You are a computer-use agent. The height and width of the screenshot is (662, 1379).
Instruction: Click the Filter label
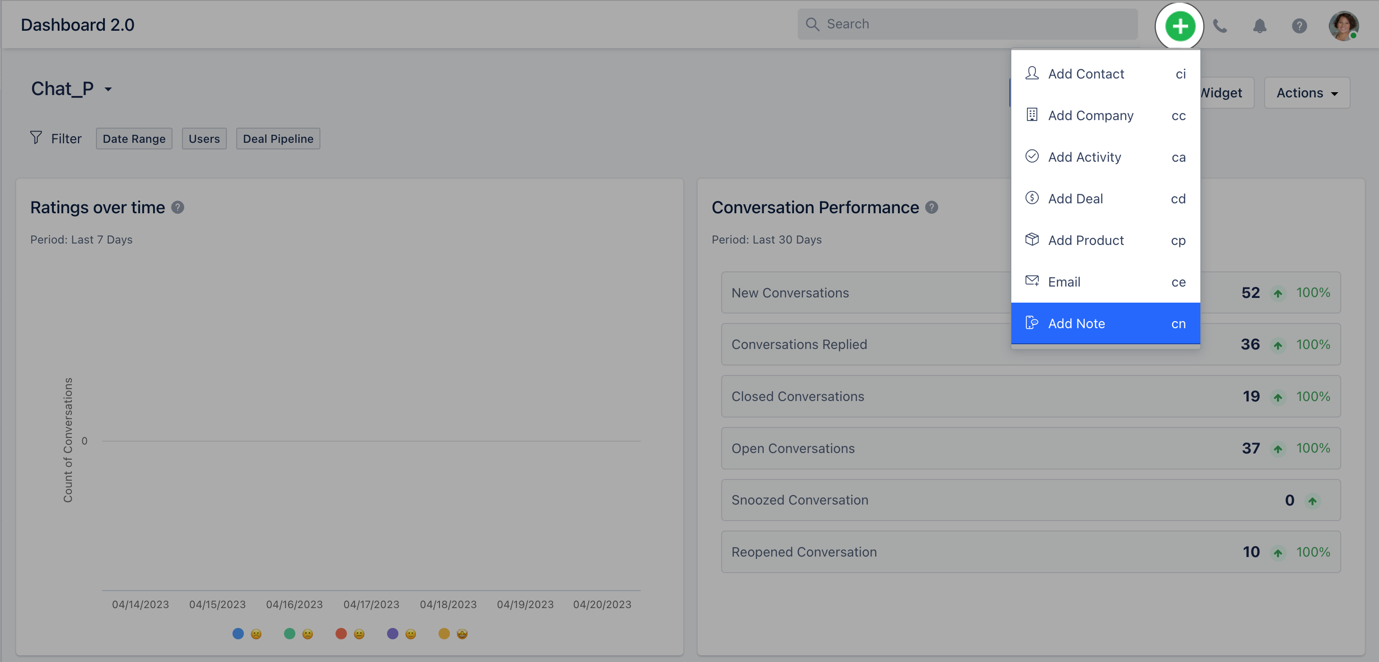(66, 139)
